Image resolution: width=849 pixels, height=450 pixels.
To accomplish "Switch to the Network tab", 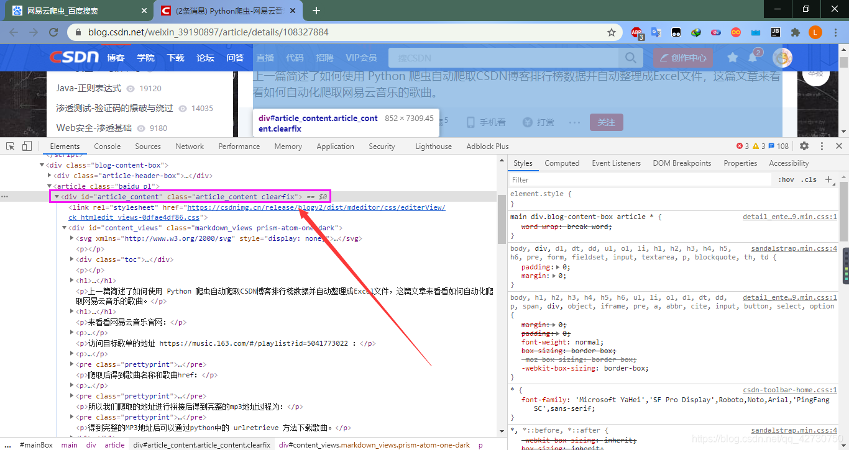I will (x=190, y=146).
